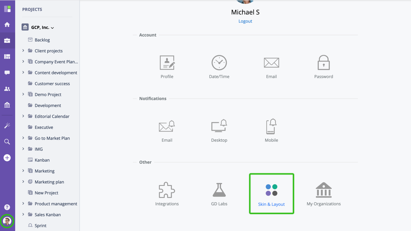Select Client projects in the tree

pyautogui.click(x=49, y=51)
